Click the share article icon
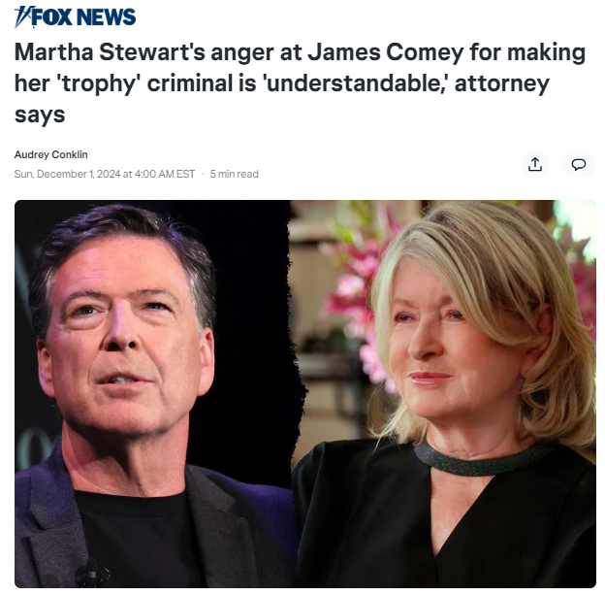 (535, 165)
